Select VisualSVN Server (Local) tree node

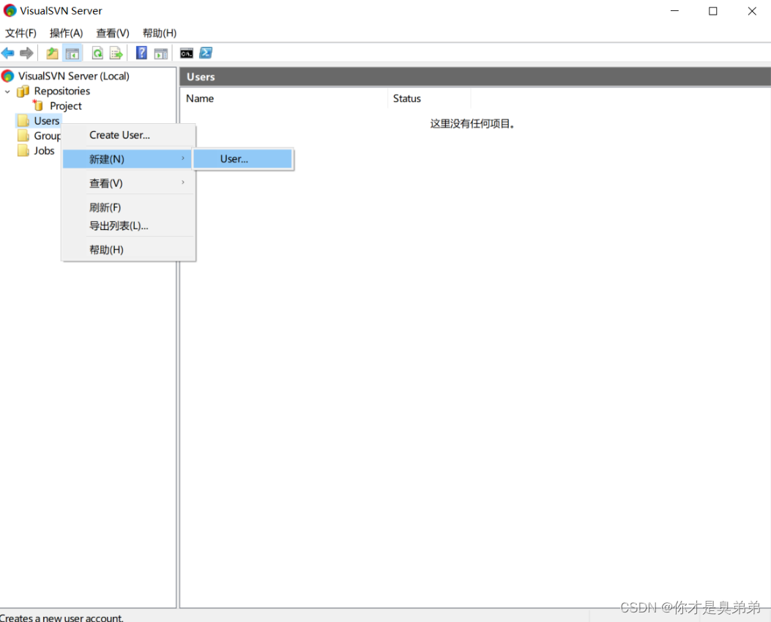click(74, 76)
